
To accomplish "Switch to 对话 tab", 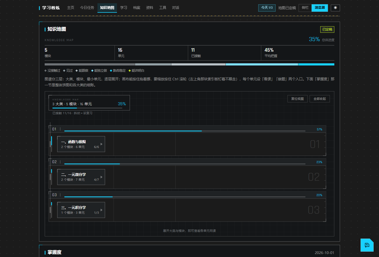I will [x=176, y=8].
